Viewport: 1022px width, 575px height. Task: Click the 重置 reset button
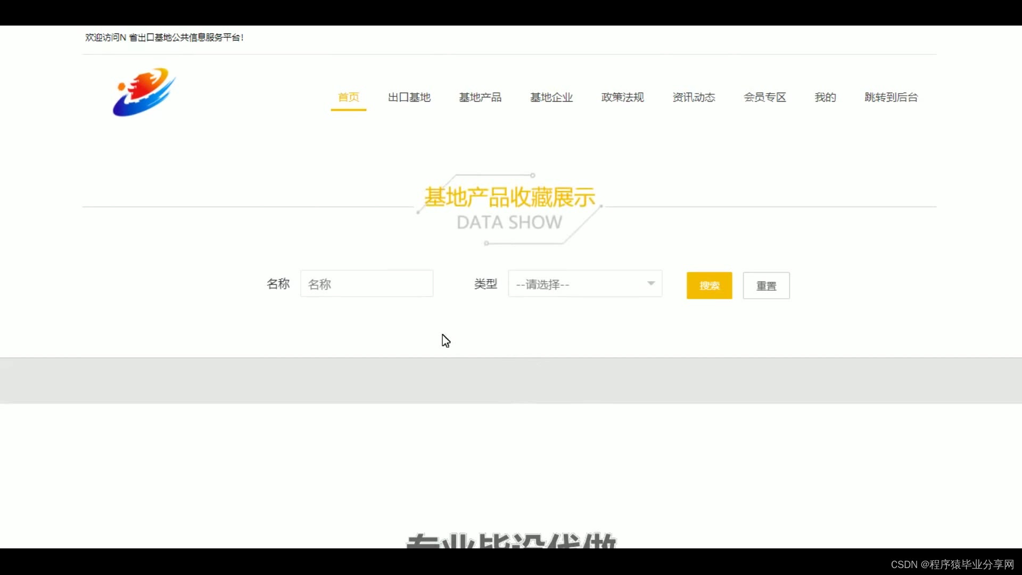[x=766, y=286]
